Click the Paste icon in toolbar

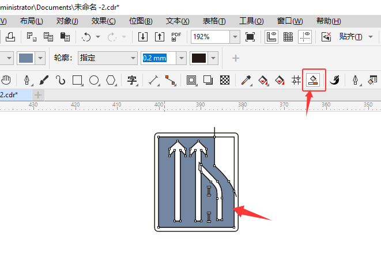pyautogui.click(x=65, y=37)
